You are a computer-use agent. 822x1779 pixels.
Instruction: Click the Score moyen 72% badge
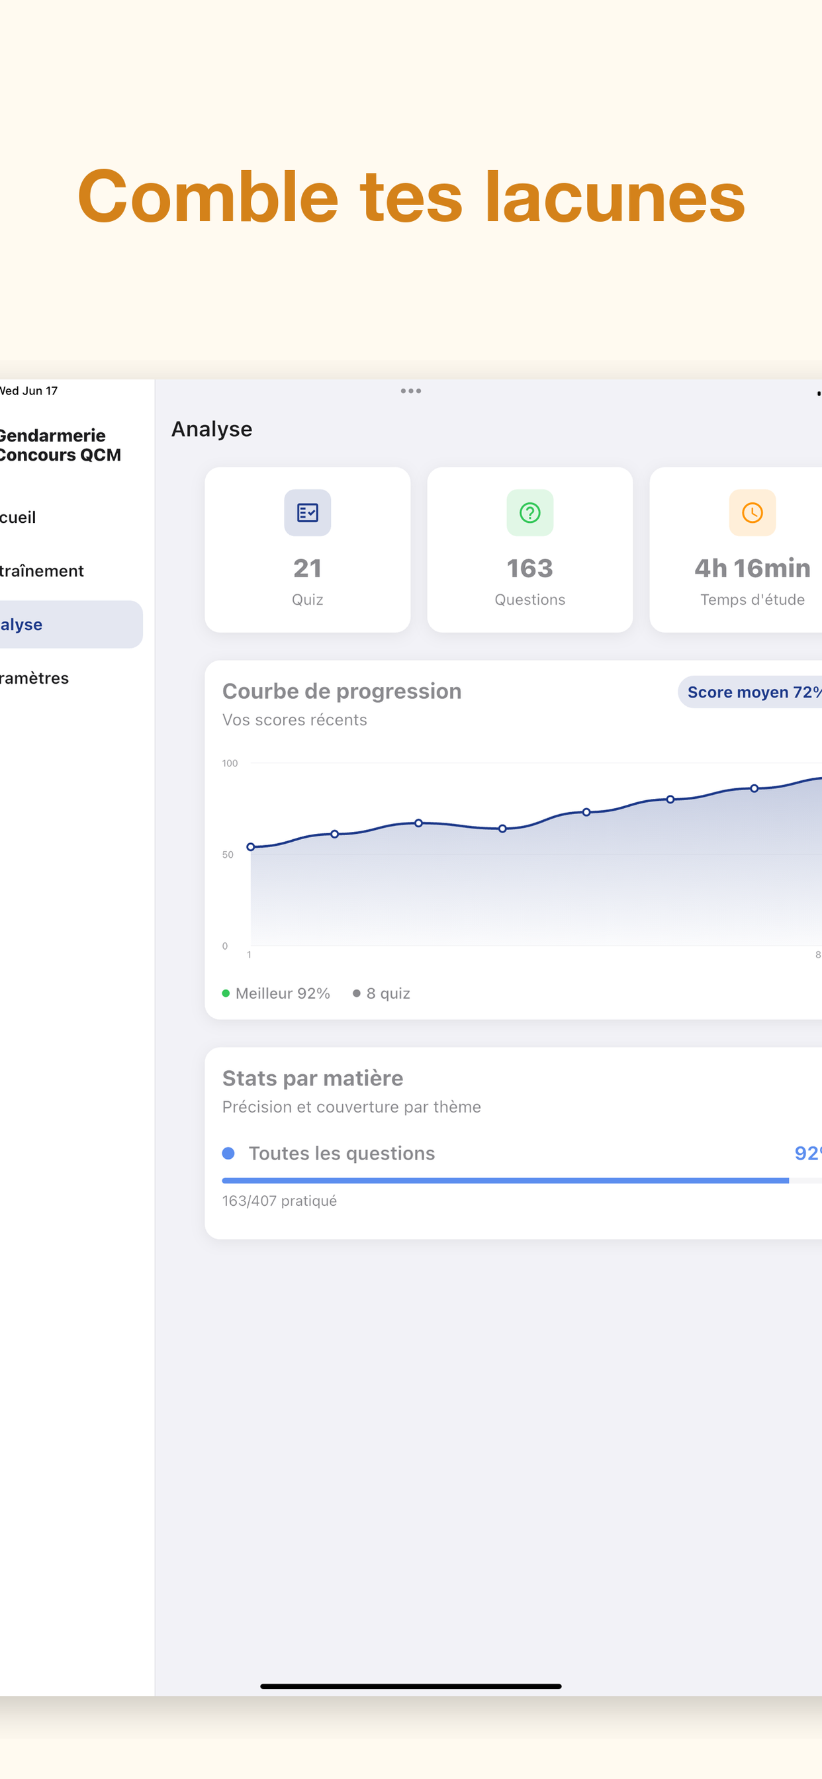tap(750, 692)
